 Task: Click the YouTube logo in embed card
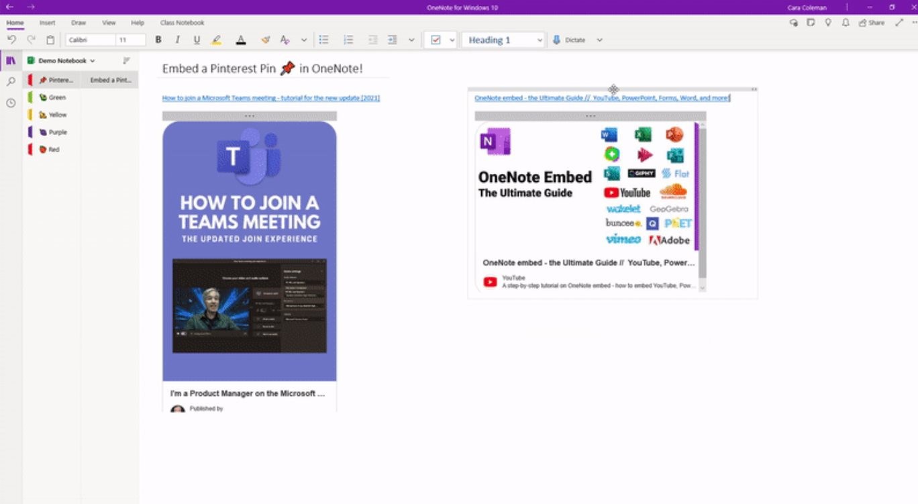491,282
